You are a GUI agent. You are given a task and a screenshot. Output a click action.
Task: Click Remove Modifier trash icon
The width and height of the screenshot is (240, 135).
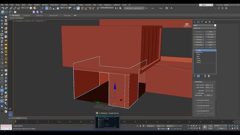205,76
